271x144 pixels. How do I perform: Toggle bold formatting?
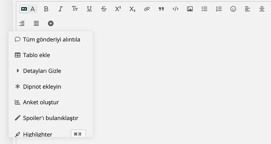click(46, 9)
